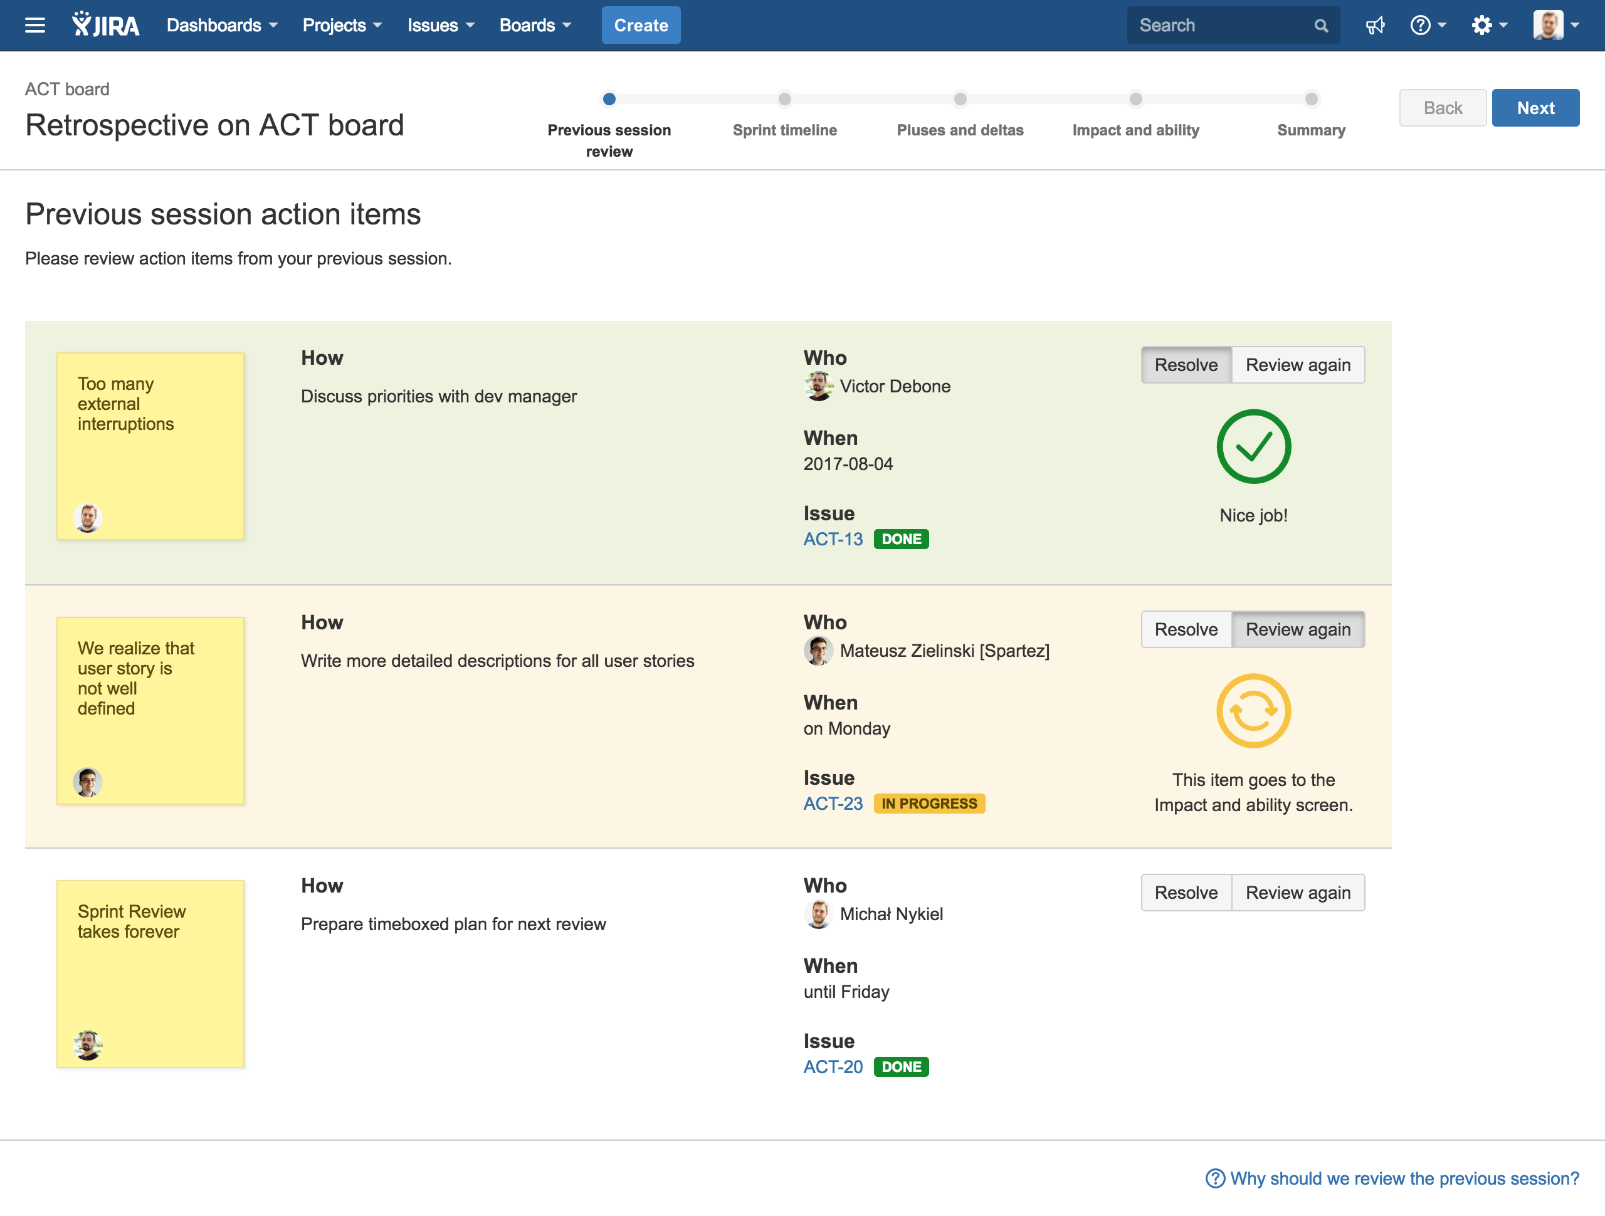Expand the Dashboards dropdown

(x=222, y=26)
